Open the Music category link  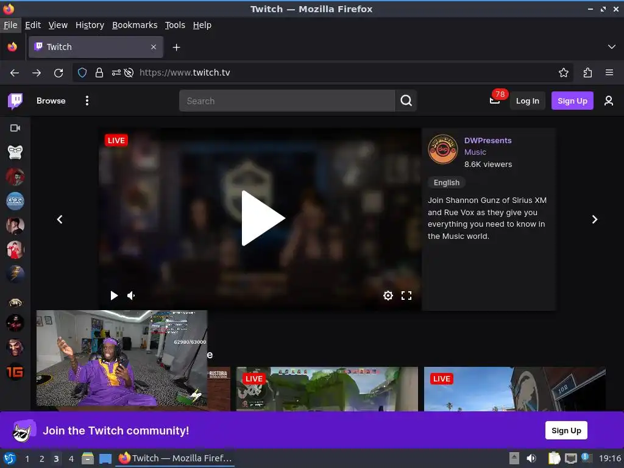tap(475, 152)
